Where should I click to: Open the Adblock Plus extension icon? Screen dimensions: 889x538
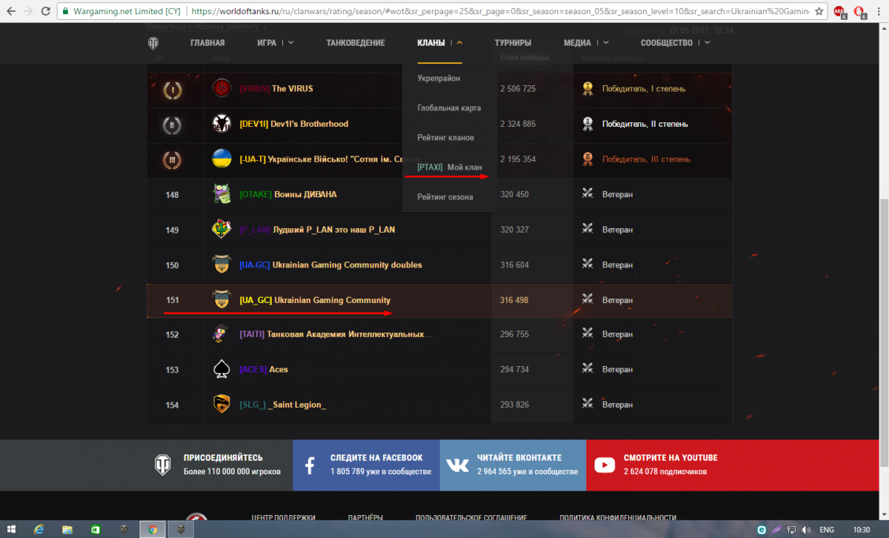point(839,12)
